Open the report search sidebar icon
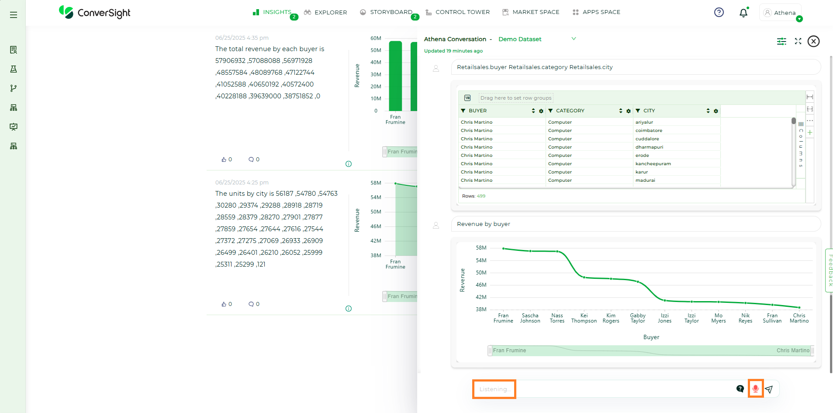The height and width of the screenshot is (413, 833). (x=14, y=50)
